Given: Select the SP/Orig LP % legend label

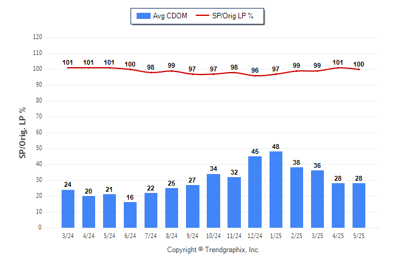Looking at the screenshot, I should pos(233,16).
